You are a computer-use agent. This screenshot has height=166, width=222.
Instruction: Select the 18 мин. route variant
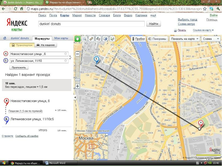(37, 85)
